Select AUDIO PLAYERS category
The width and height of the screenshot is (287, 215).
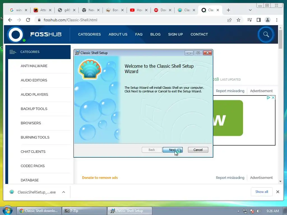tap(34, 95)
